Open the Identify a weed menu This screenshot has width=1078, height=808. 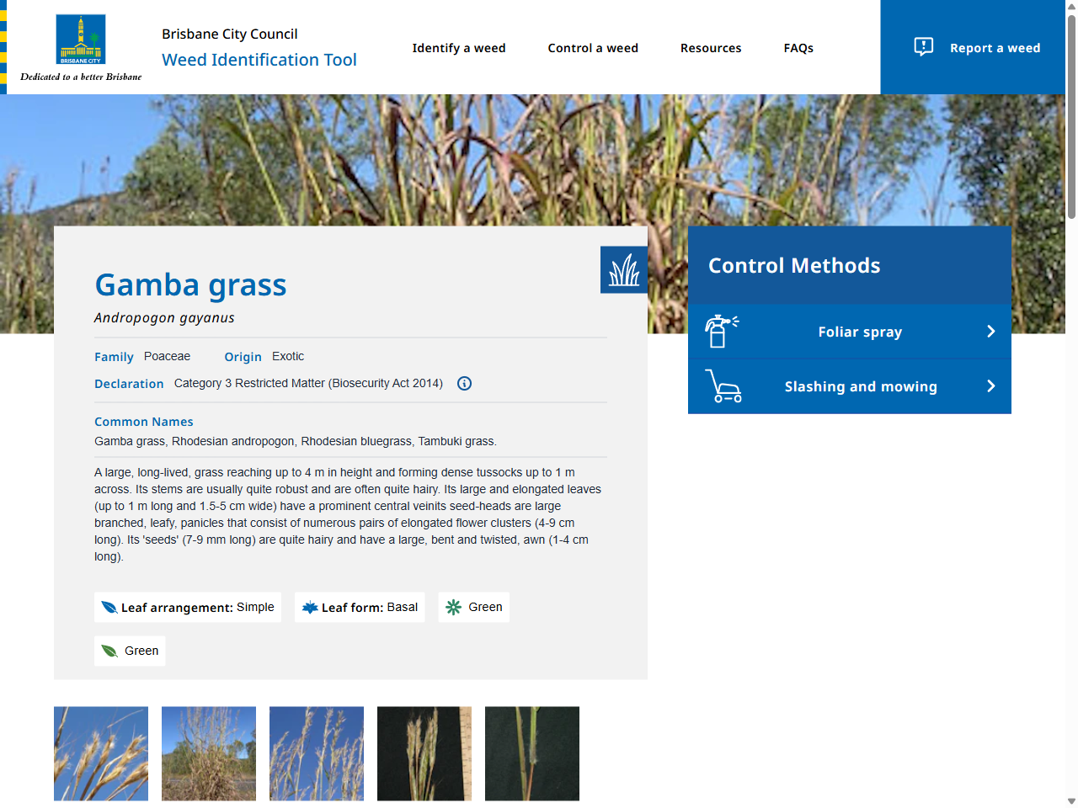point(459,48)
